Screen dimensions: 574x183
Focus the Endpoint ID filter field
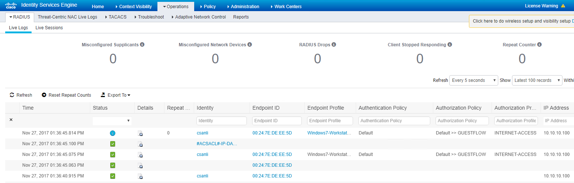(277, 121)
